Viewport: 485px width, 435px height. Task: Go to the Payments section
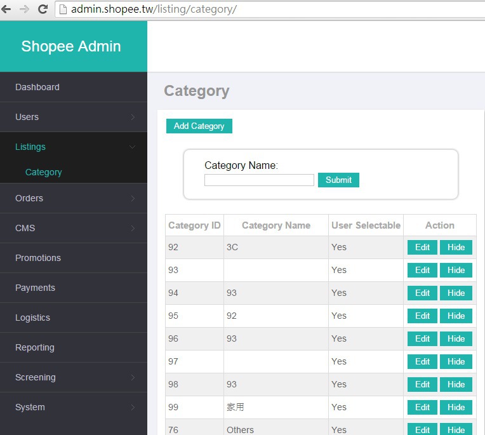tap(35, 288)
